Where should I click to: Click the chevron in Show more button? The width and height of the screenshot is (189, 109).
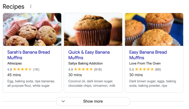tap(63, 101)
